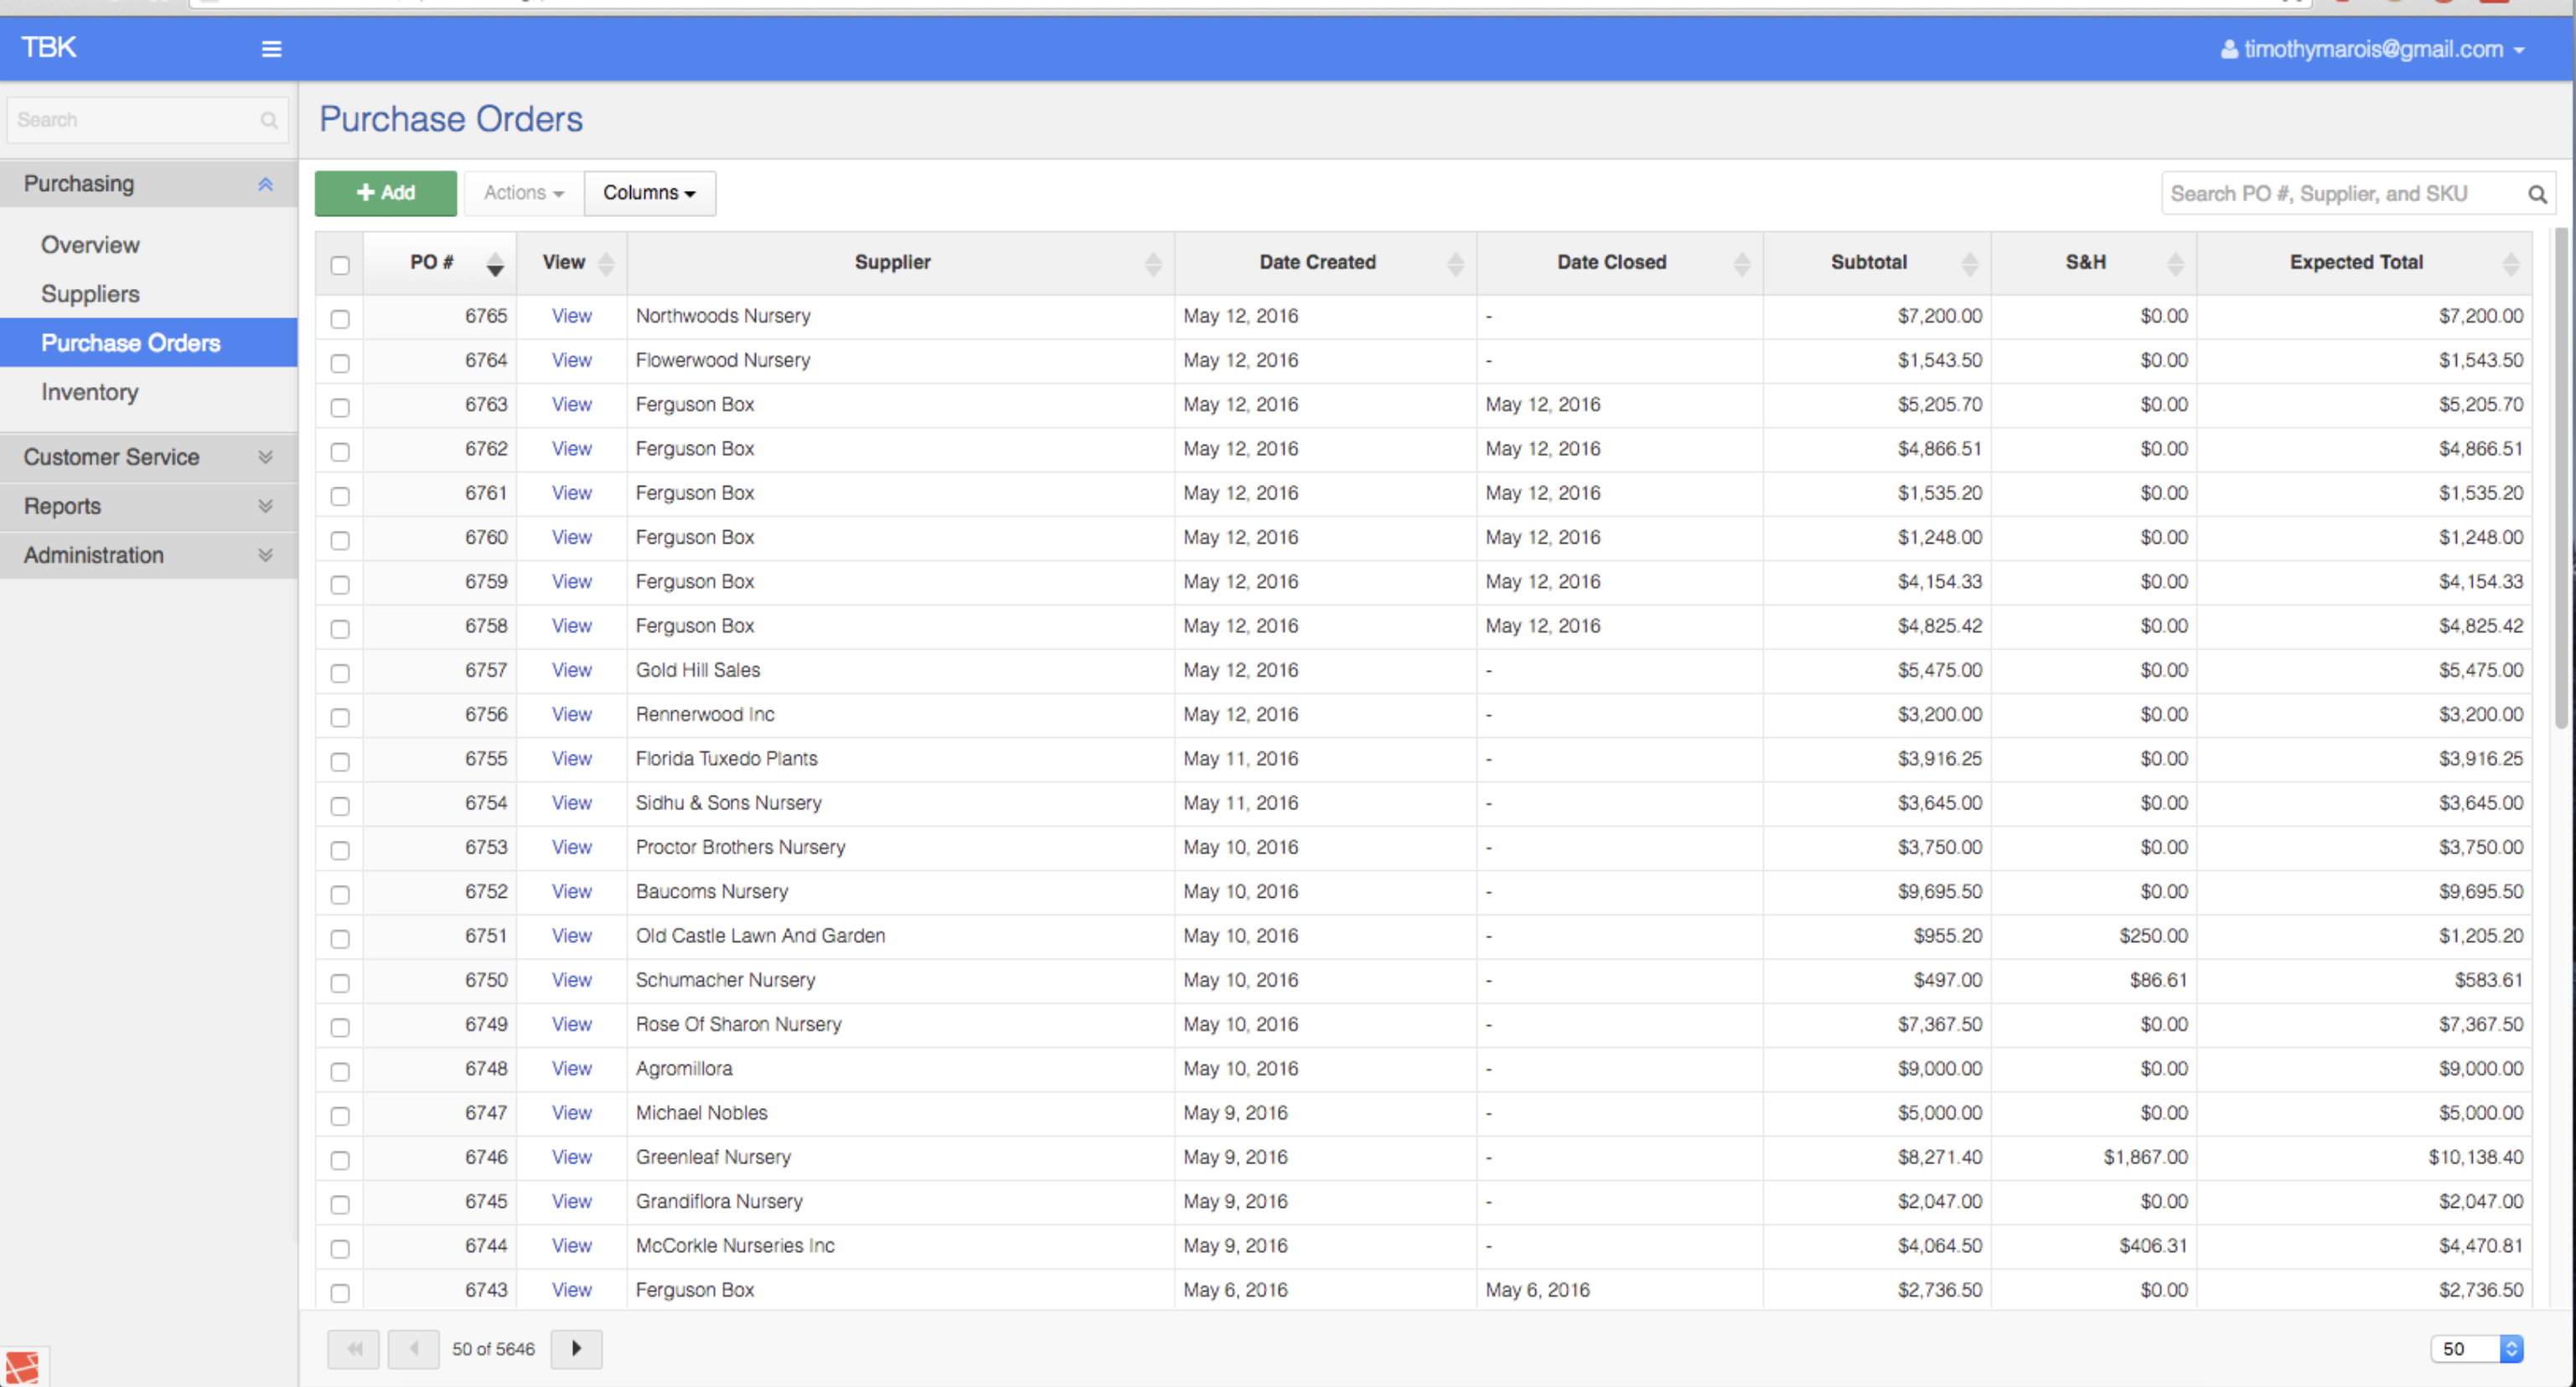Click the Add button to create a purchase order
Image resolution: width=2576 pixels, height=1387 pixels.
tap(385, 193)
